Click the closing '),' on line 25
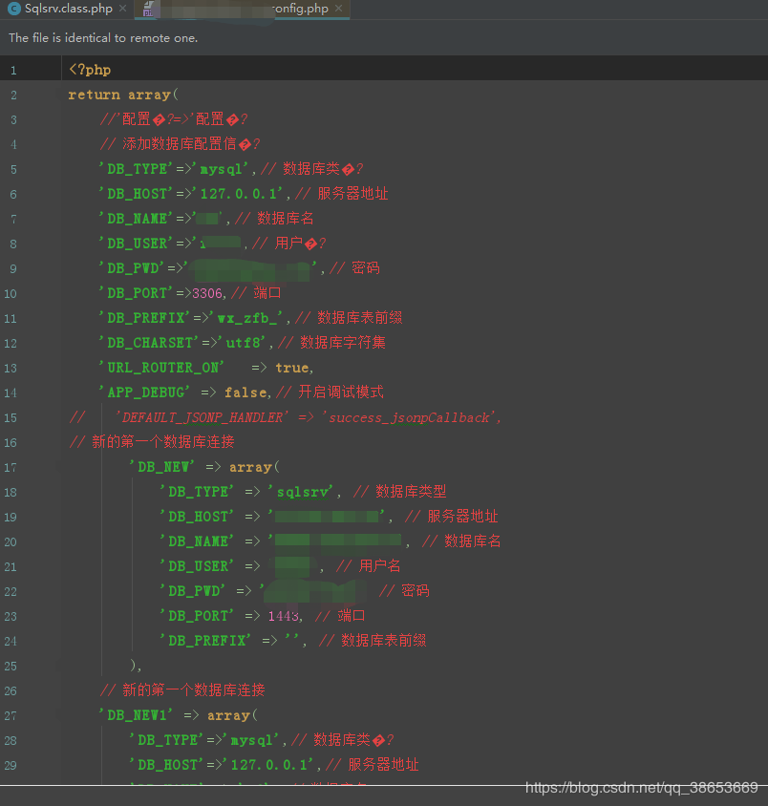Image resolution: width=768 pixels, height=806 pixels. pos(136,666)
